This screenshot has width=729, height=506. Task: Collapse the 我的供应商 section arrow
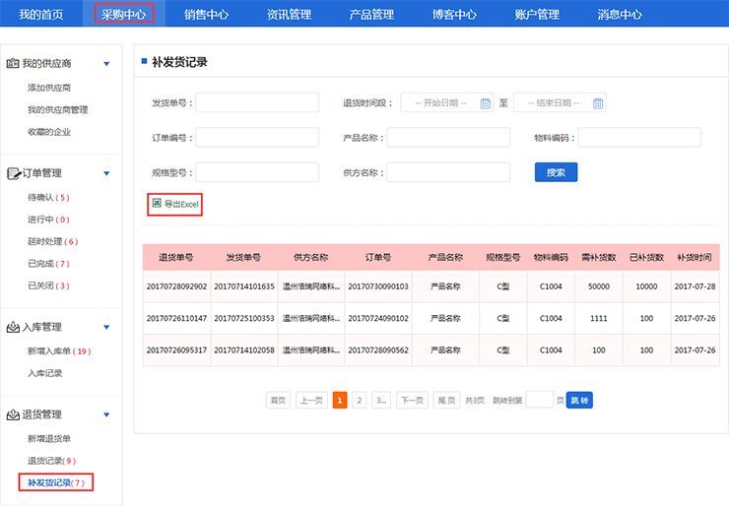[106, 64]
